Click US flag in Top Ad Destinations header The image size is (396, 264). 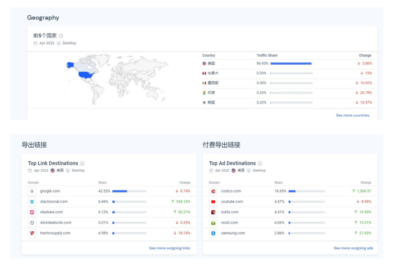[233, 171]
